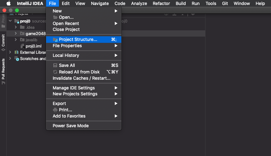Expand the javalib folder node
This screenshot has width=271, height=156.
pyautogui.click(x=15, y=40)
